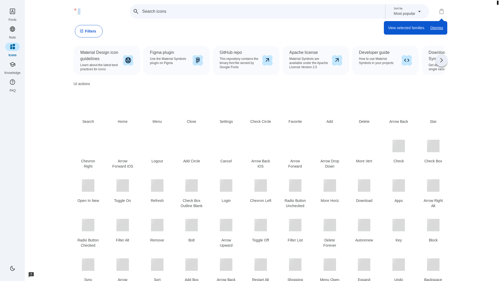Click the Google Fonts logo
The image size is (499, 281).
(77, 11)
